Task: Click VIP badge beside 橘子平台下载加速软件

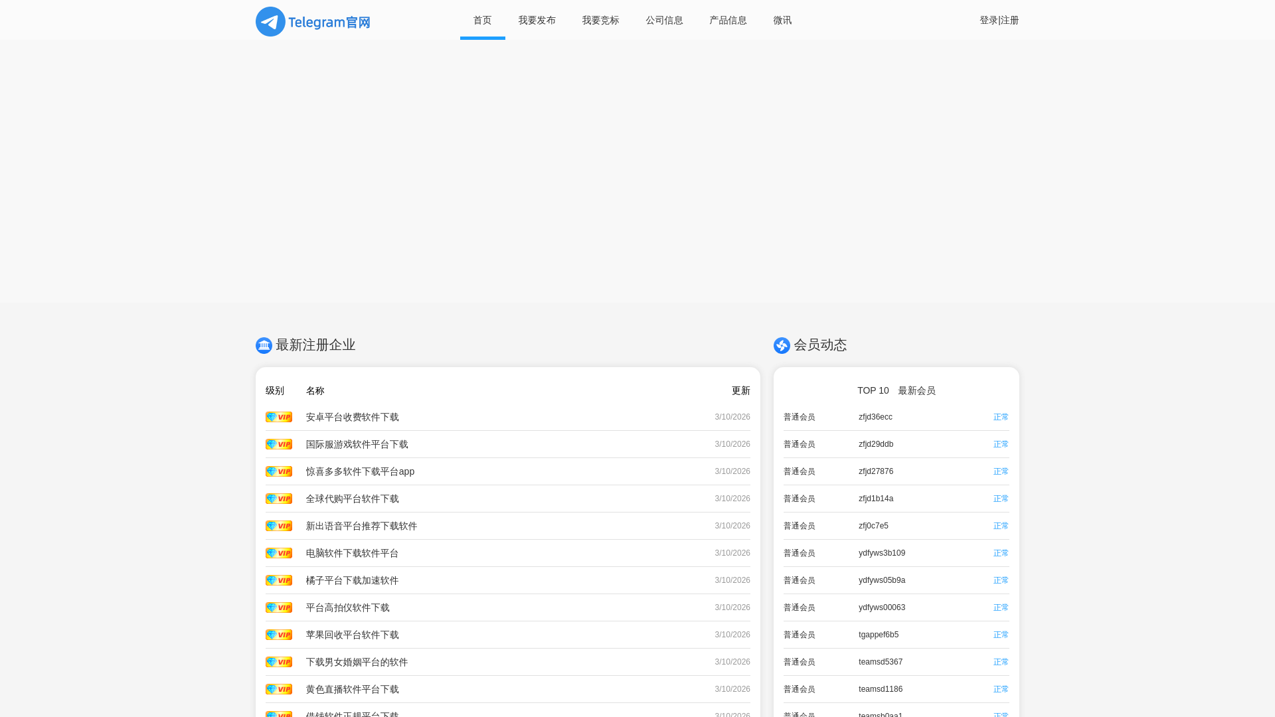Action: click(x=279, y=580)
